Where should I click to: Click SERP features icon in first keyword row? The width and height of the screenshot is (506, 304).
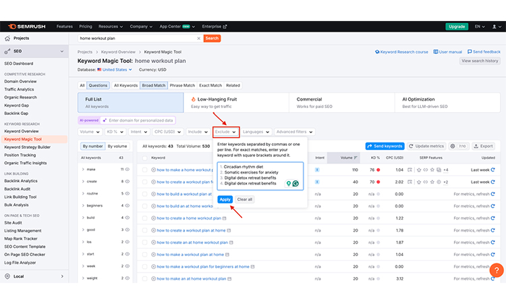point(410,170)
